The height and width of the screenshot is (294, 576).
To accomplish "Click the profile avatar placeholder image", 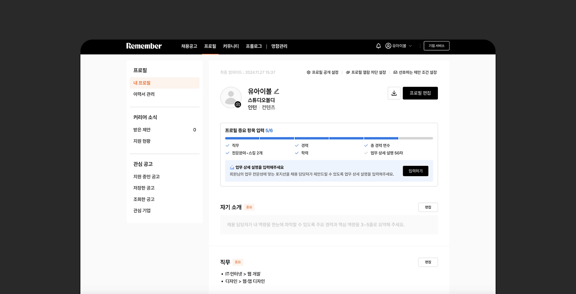I will [x=230, y=97].
